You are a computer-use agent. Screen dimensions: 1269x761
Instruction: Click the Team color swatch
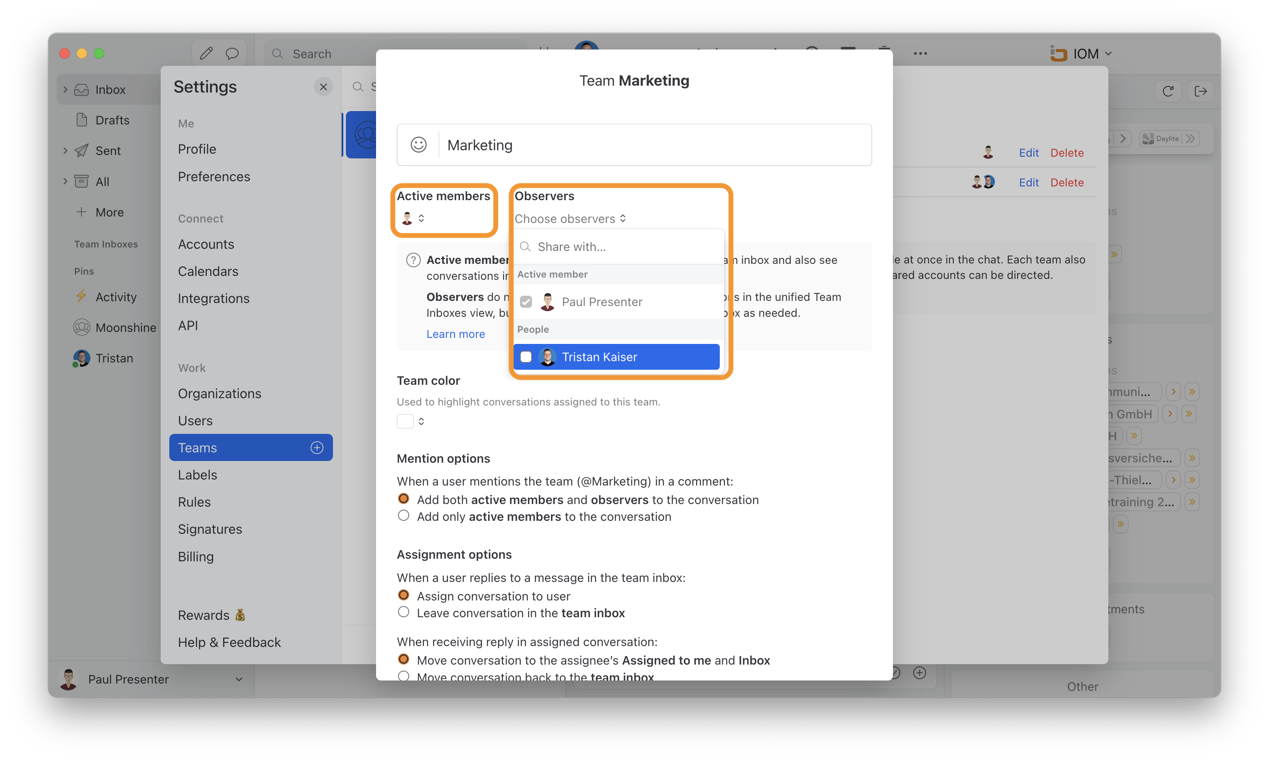tap(405, 421)
